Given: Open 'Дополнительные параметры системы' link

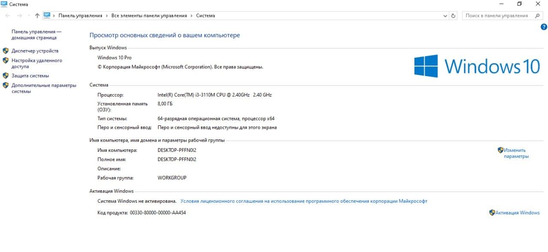Looking at the screenshot, I should coord(44,88).
